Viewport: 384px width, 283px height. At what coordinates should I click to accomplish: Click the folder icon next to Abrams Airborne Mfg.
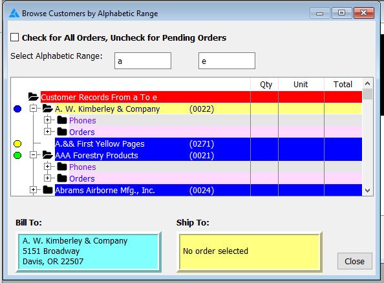click(48, 190)
